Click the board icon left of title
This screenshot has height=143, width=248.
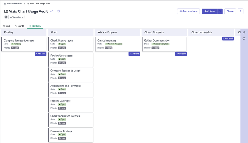(6, 11)
